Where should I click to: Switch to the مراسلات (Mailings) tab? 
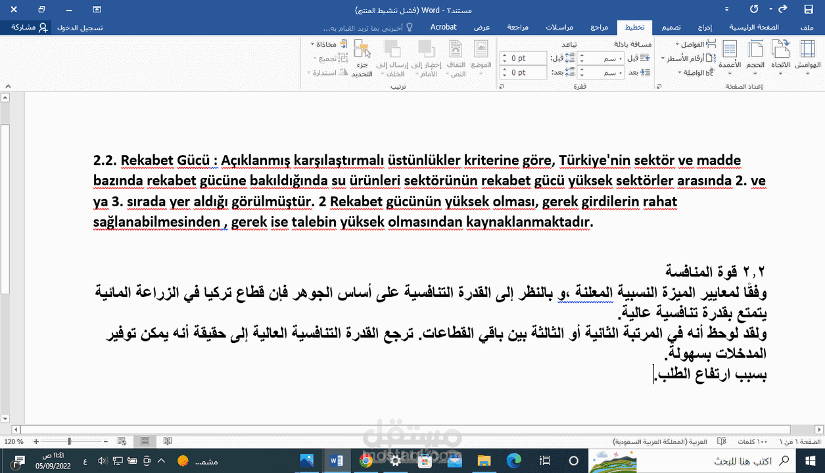pyautogui.click(x=560, y=28)
